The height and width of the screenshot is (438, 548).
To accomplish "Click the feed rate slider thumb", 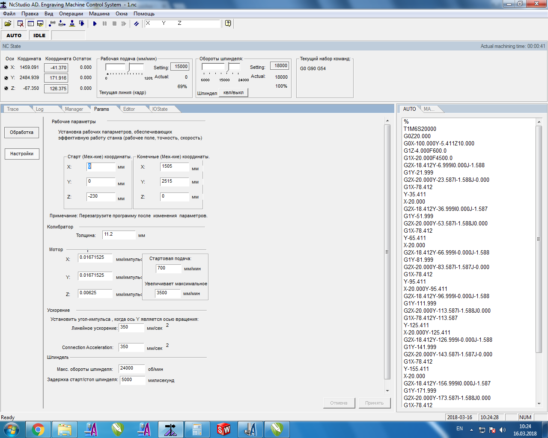I will [128, 67].
